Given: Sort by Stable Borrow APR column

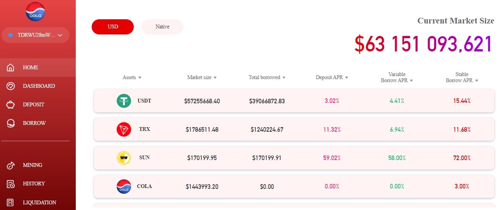Looking at the screenshot, I should pos(462,78).
